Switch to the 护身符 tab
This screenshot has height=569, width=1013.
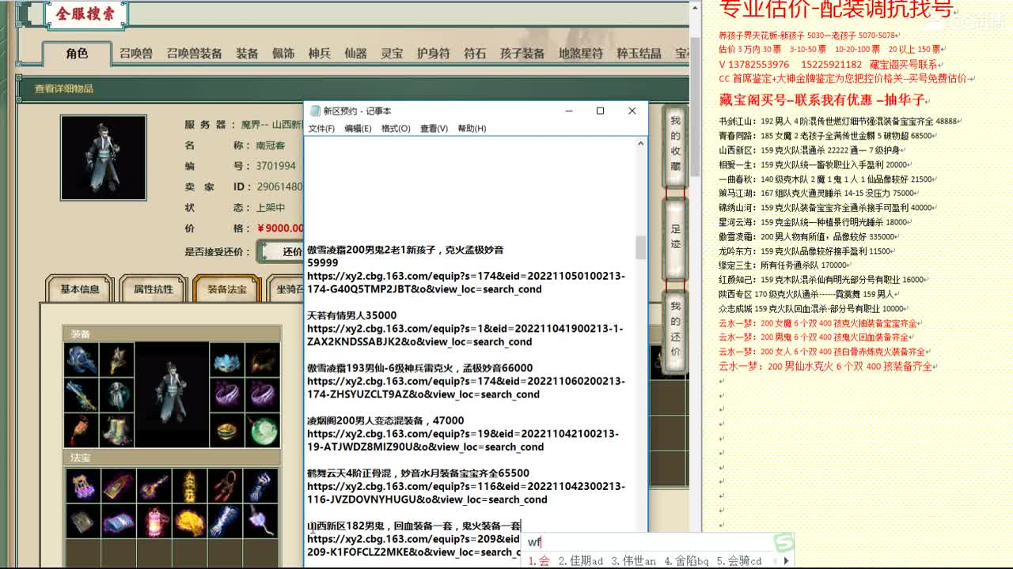433,53
